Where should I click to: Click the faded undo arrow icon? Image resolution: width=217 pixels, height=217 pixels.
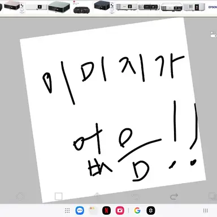(x=136, y=197)
